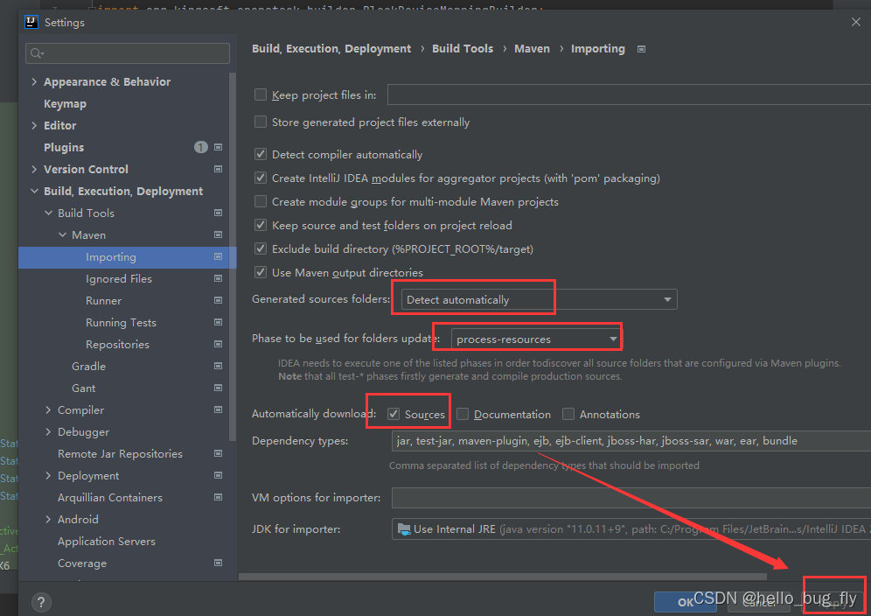This screenshot has width=871, height=616.
Task: Expand the Android node
Action: click(x=48, y=519)
